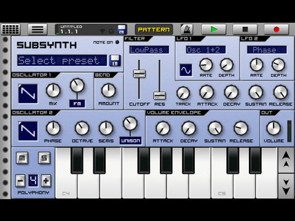Open the LowPass filter type selector
This screenshot has height=221, width=295.
point(149,50)
